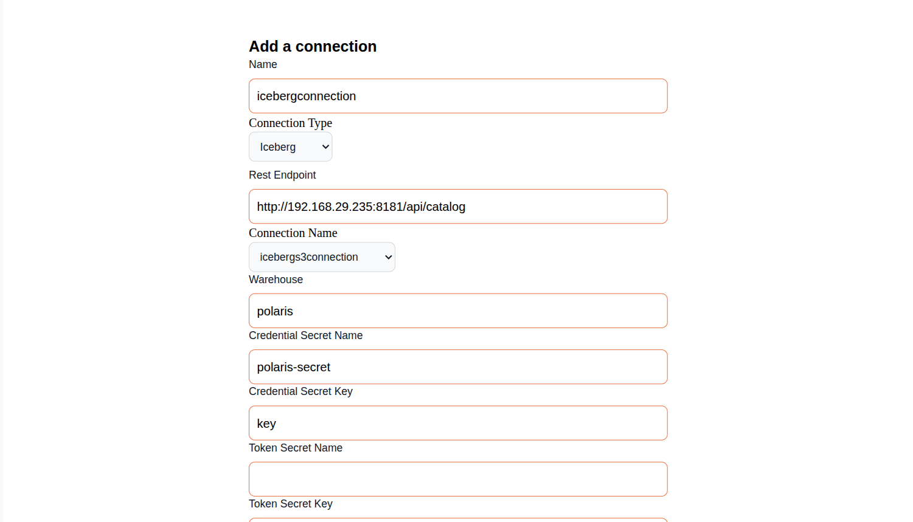Focus the Rest Endpoint URL field

458,207
